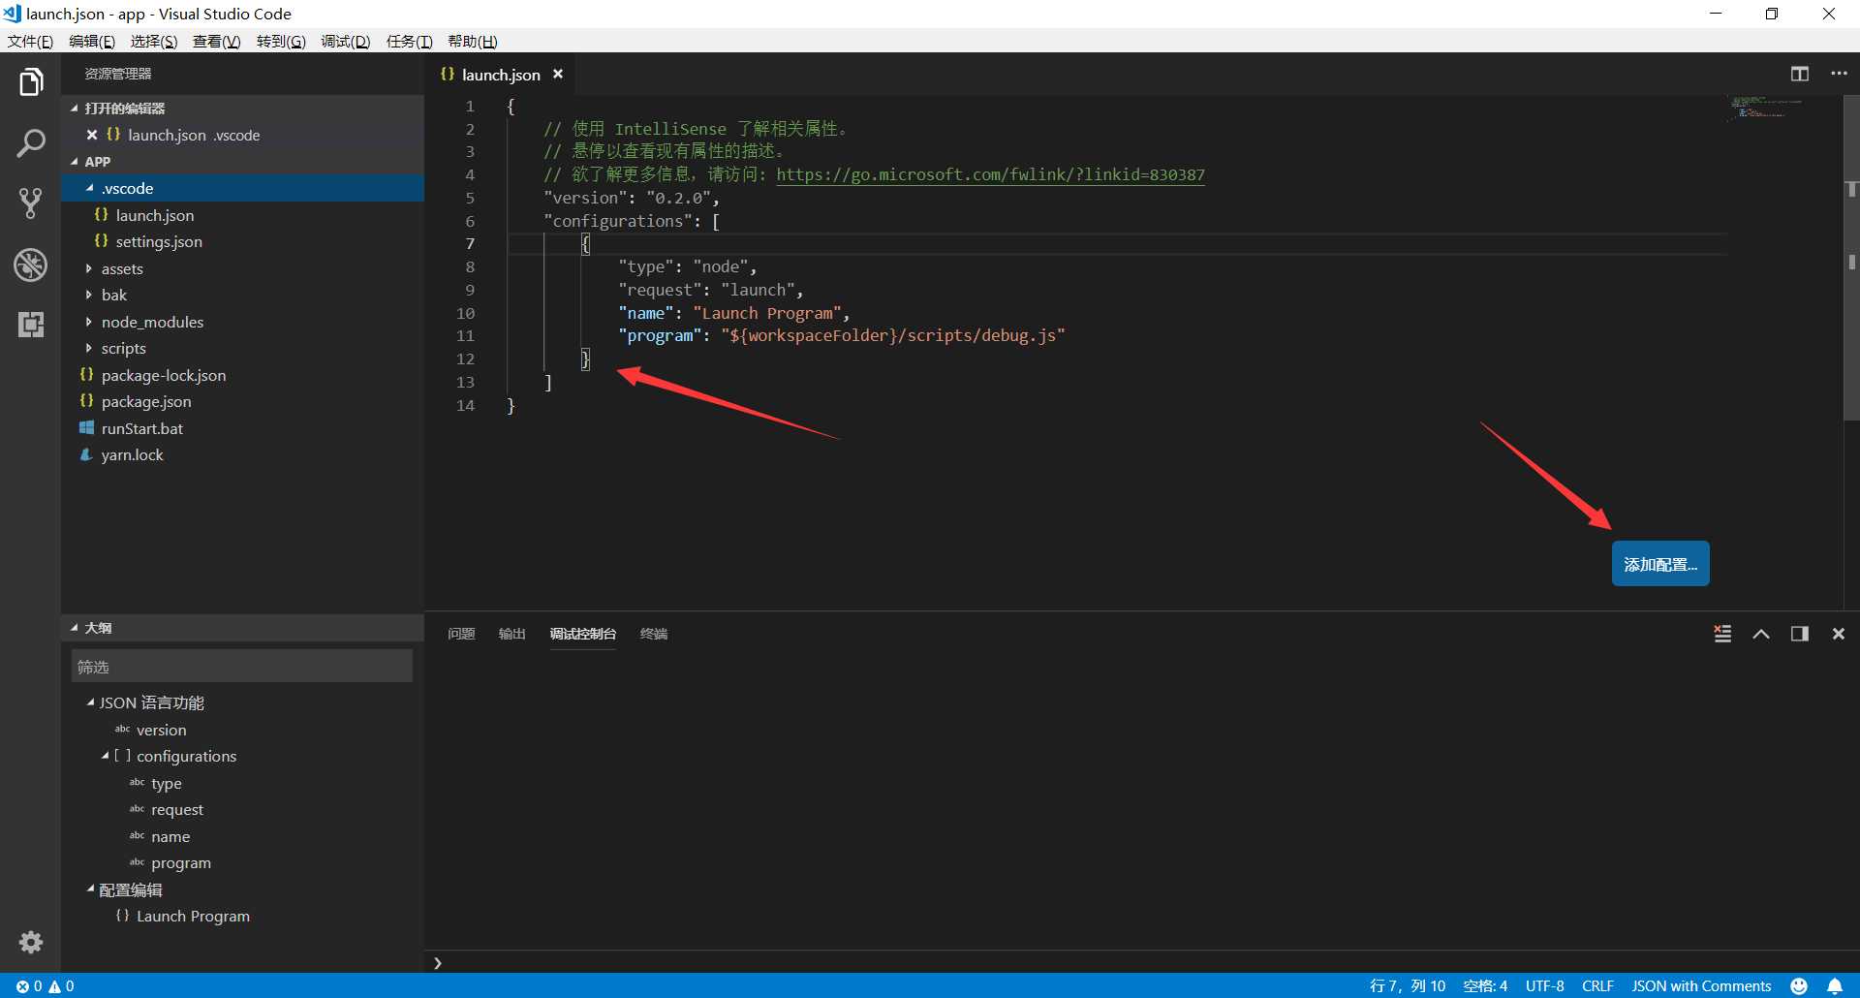Open the 转到 menu

(281, 41)
